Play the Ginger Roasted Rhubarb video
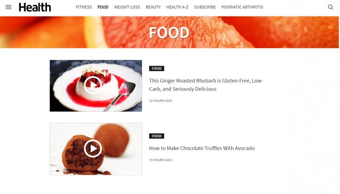The height and width of the screenshot is (194, 340). click(93, 85)
